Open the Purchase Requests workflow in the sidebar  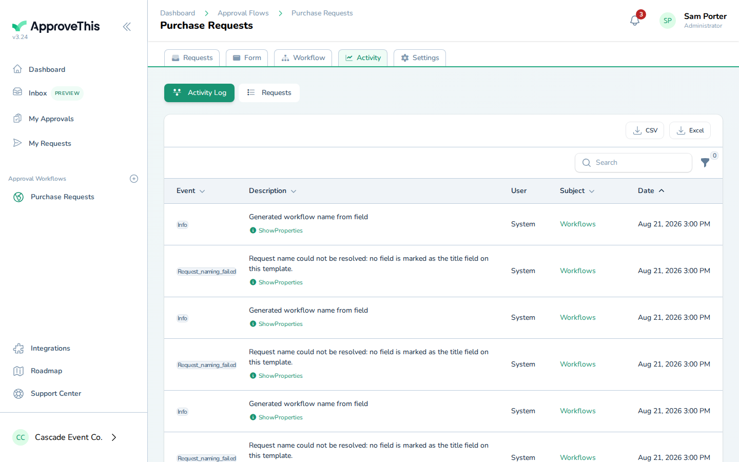[x=63, y=197]
